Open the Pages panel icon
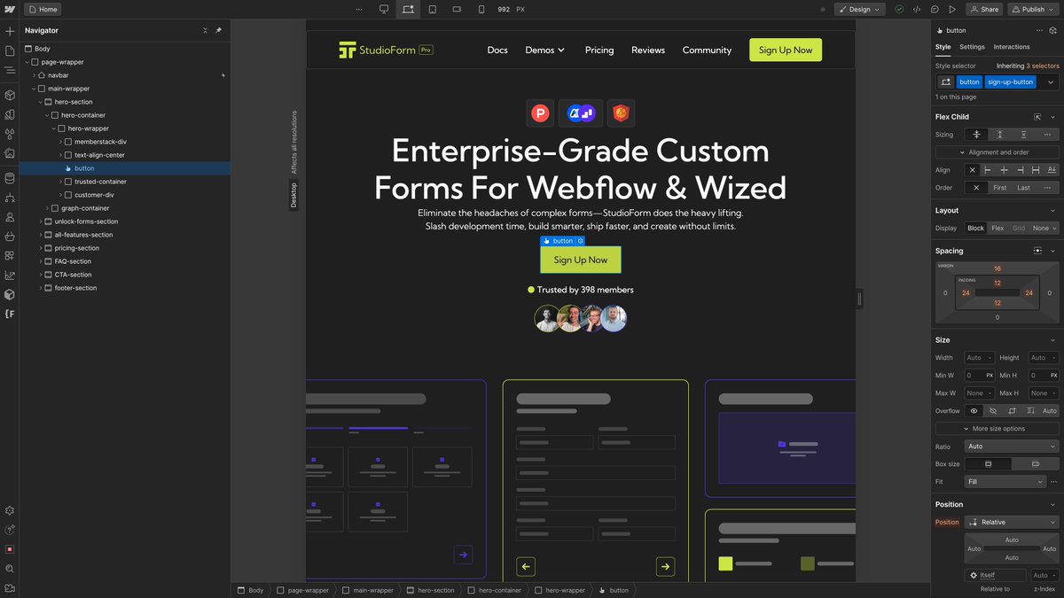The image size is (1064, 598). pos(10,50)
